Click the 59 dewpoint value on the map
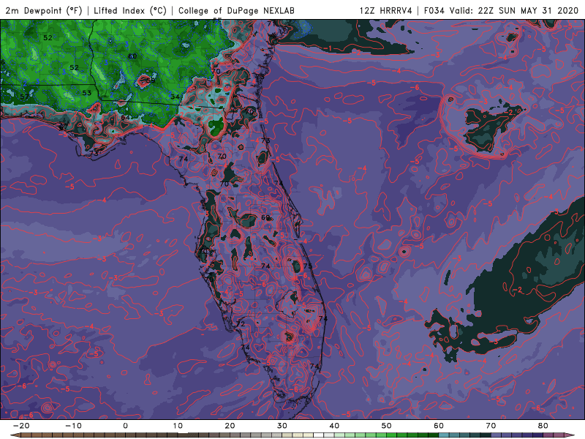585x439 pixels. pyautogui.click(x=151, y=80)
